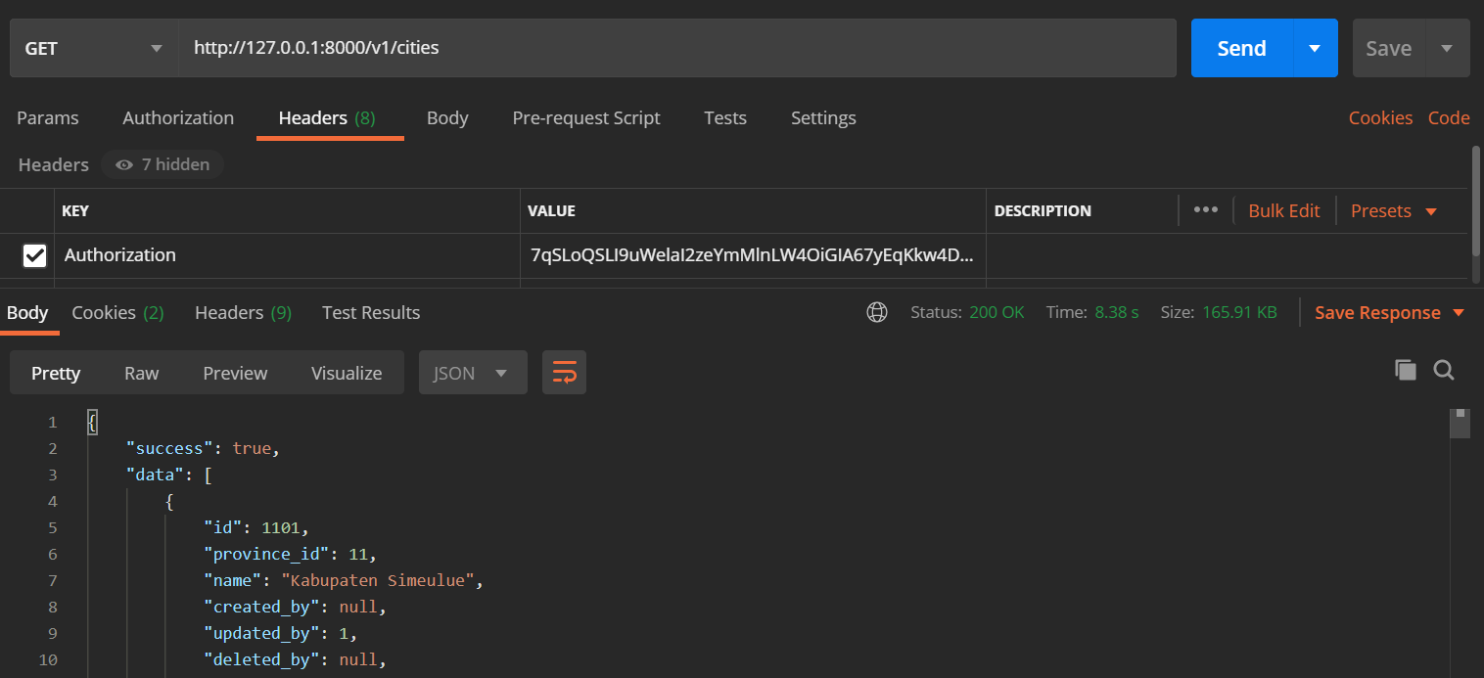This screenshot has width=1484, height=678.
Task: Click the Send button
Action: click(1240, 47)
